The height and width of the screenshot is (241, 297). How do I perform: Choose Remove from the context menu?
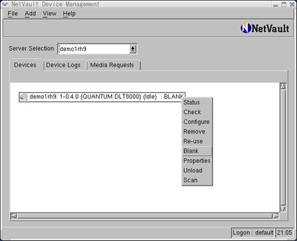pyautogui.click(x=197, y=131)
